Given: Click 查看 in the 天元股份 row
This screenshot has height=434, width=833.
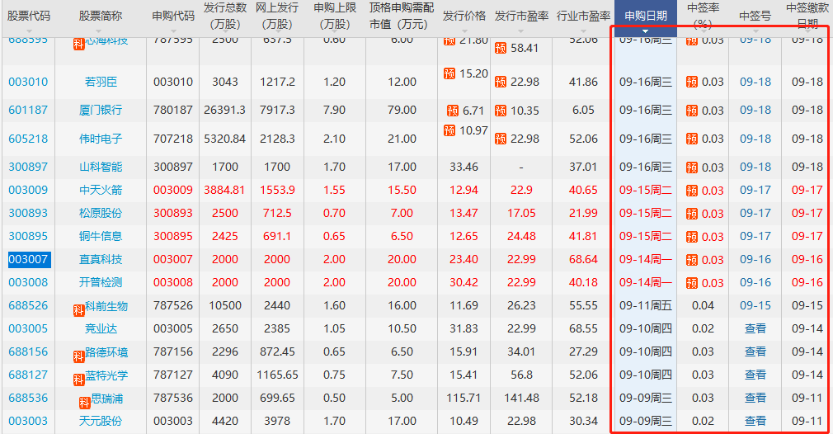Looking at the screenshot, I should [755, 421].
